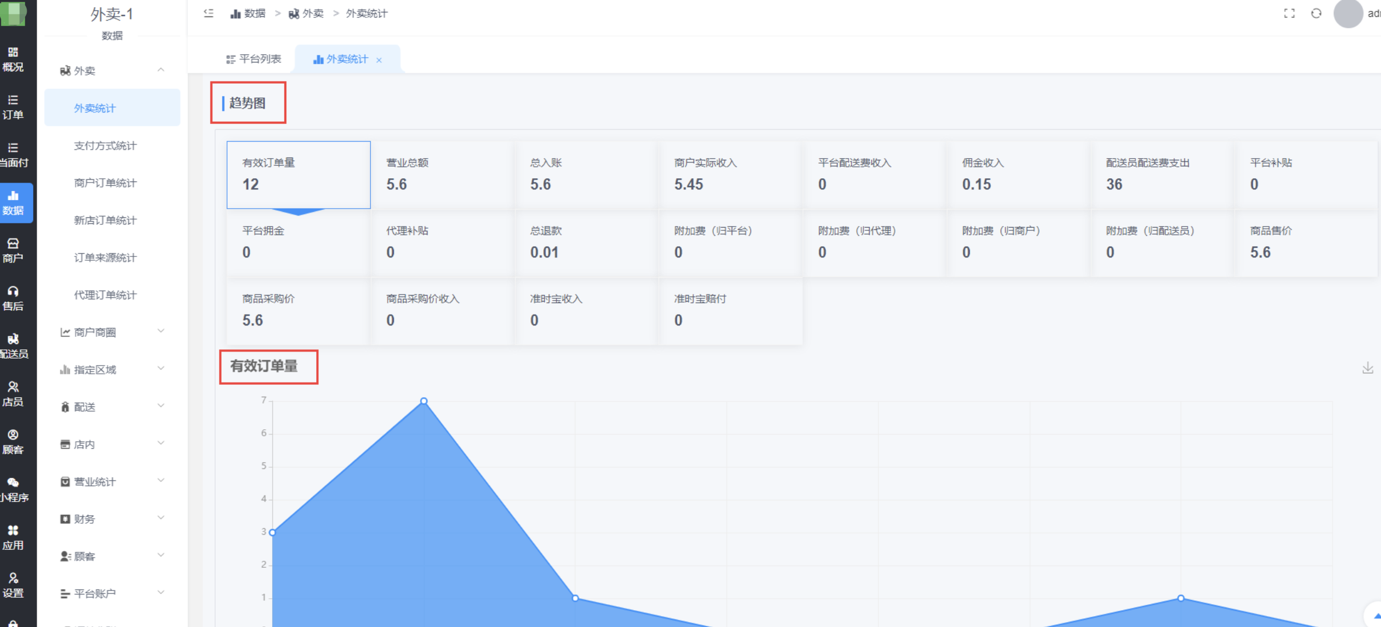1381x627 pixels.
Task: Select the 附加费（归商户）stat card
Action: pos(1018,243)
